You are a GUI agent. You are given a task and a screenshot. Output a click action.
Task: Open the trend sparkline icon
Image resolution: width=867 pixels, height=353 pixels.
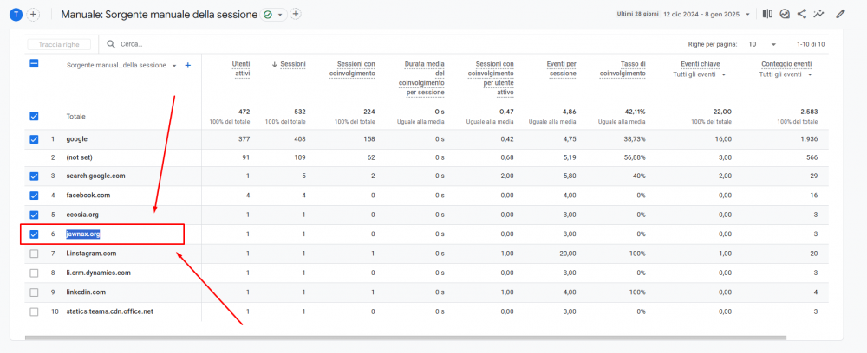(819, 14)
